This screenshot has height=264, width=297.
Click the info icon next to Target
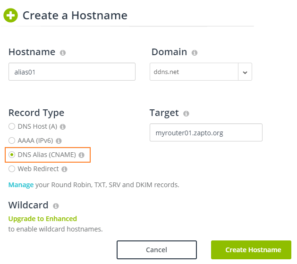pos(186,114)
